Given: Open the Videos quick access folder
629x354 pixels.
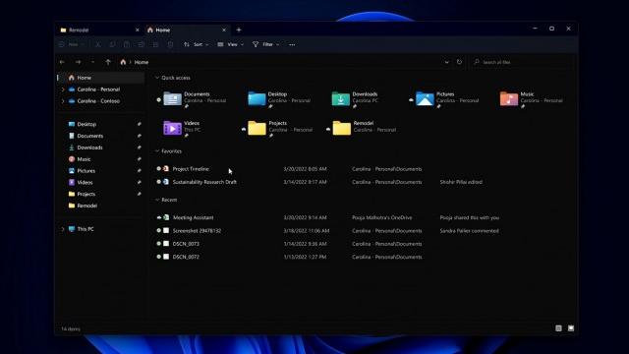Looking at the screenshot, I should point(181,129).
